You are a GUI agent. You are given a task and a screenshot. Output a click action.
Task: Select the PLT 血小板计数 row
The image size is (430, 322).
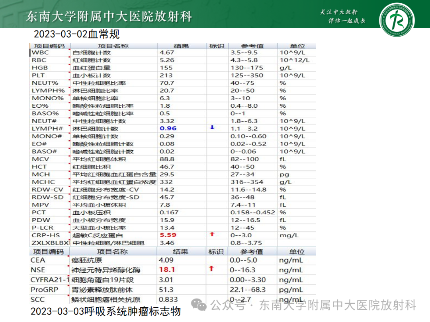pos(100,75)
